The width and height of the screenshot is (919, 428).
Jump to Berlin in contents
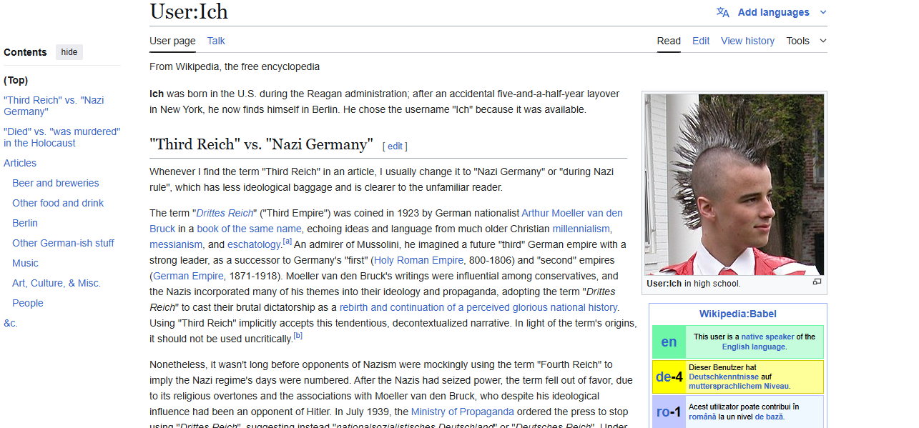[25, 223]
